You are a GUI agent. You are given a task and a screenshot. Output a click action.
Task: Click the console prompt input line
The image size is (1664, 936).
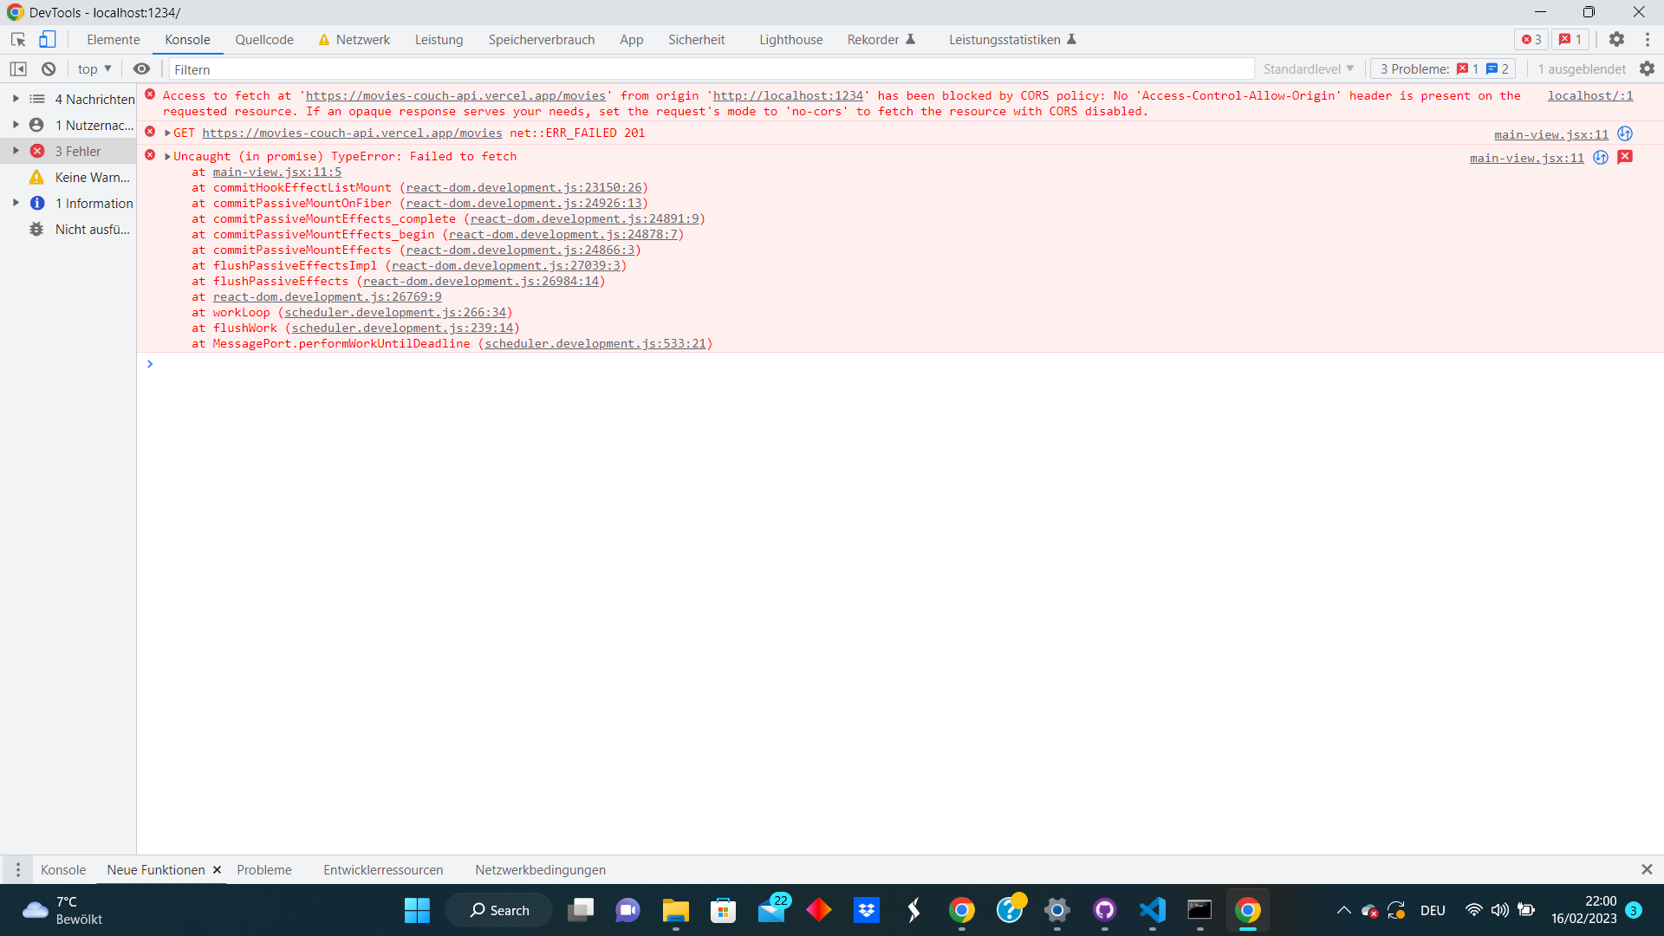pyautogui.click(x=901, y=364)
